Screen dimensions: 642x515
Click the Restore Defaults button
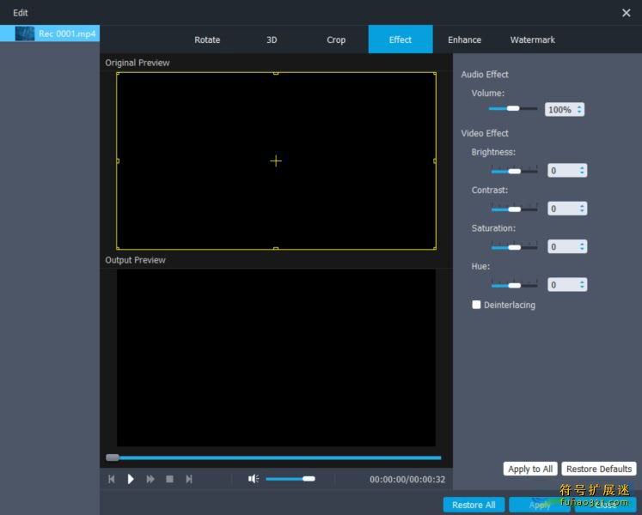(x=599, y=469)
